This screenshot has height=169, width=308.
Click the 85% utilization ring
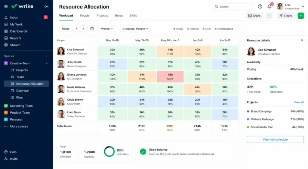[x=109, y=152]
